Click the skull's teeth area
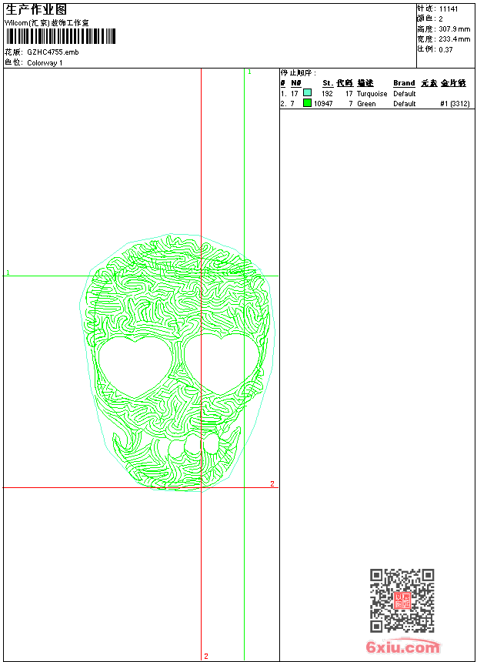Image resolution: width=477 pixels, height=662 pixels. (x=194, y=446)
